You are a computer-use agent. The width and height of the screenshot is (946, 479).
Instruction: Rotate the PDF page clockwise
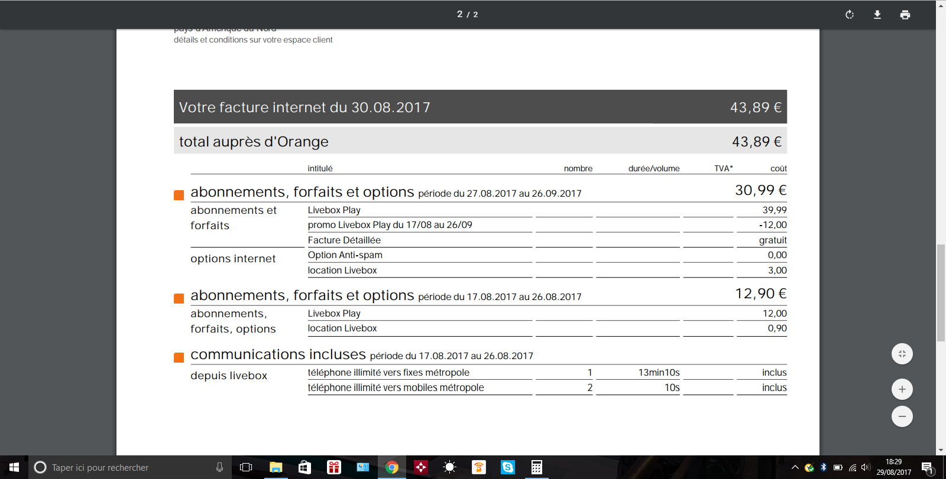[850, 15]
